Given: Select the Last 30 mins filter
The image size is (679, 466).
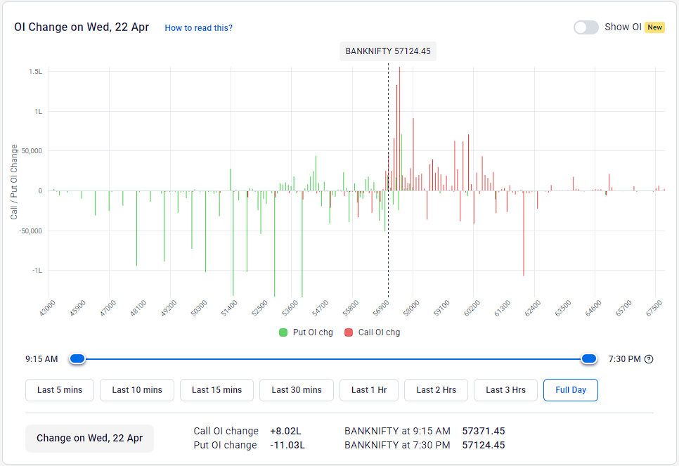Looking at the screenshot, I should [296, 389].
